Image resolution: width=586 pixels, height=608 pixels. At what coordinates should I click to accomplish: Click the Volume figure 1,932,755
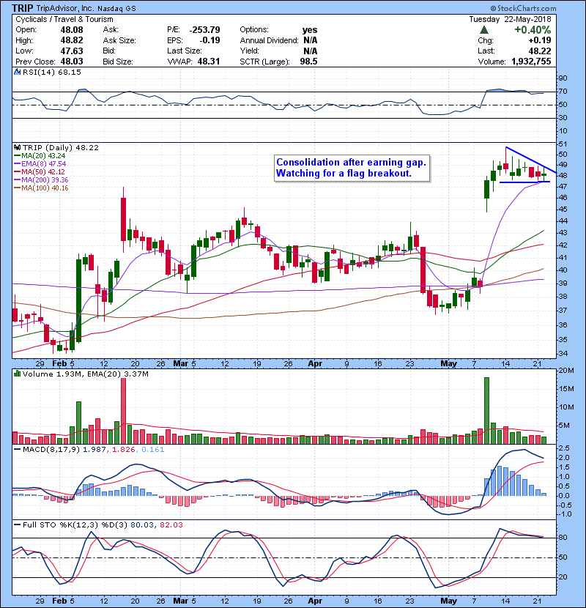(531, 62)
